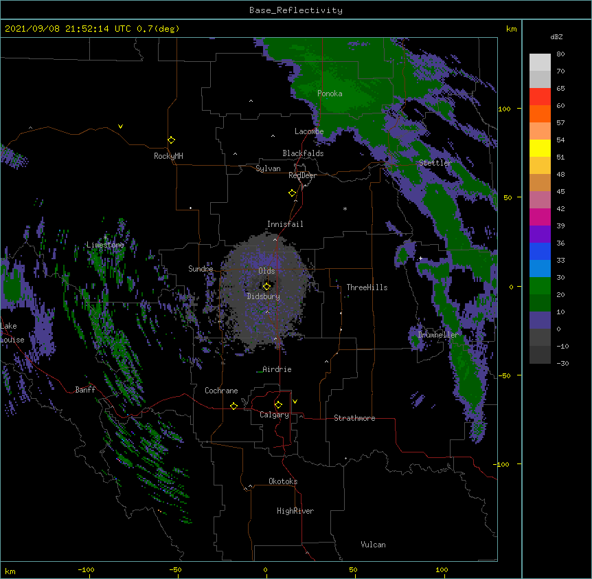Screen dimensions: 592x579
Task: Click the Sylvan label on the map
Action: [x=268, y=168]
